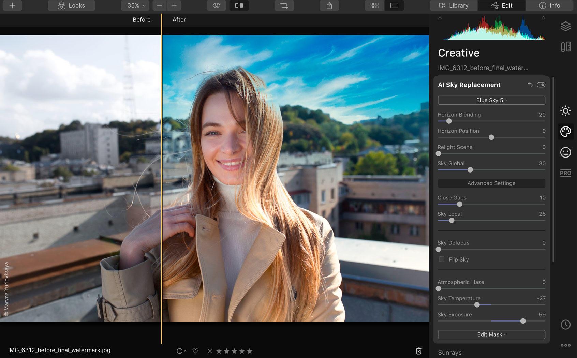Open the 35% zoom level dropdown
Viewport: 577px width, 358px height.
tap(135, 5)
